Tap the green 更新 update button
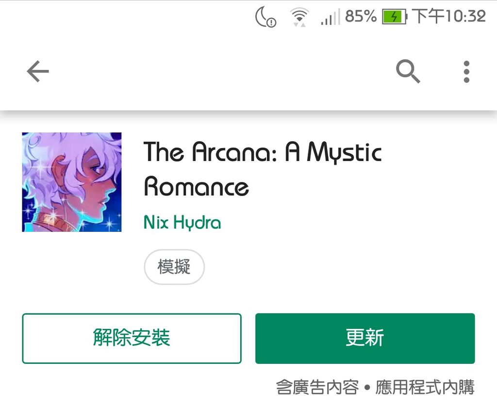This screenshot has width=497, height=408. (365, 338)
